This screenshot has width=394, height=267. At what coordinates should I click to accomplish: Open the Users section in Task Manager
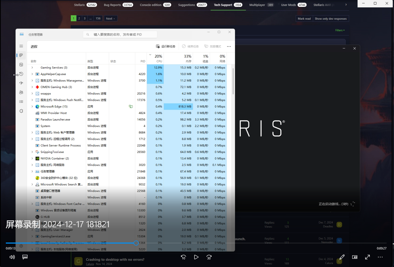[21, 92]
